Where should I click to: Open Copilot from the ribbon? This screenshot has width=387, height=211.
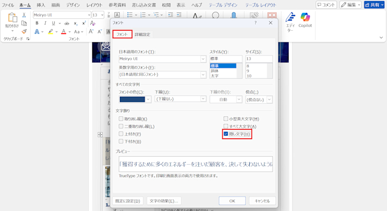[305, 20]
